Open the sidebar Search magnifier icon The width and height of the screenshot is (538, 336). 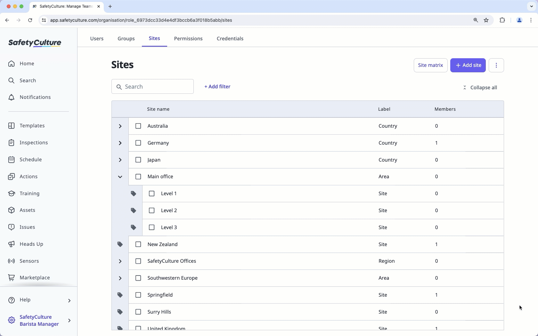(11, 80)
